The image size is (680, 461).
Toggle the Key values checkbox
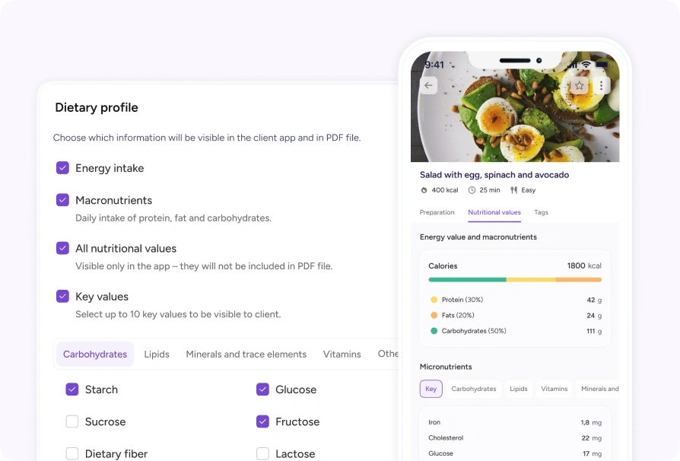(62, 296)
